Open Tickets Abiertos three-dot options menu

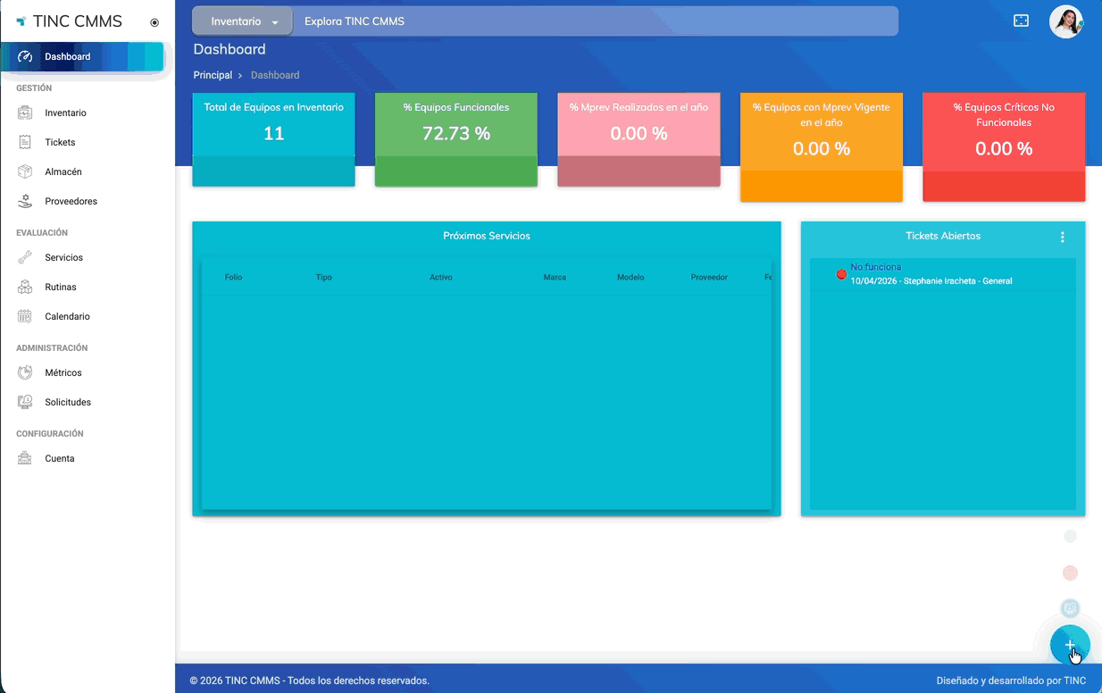(1062, 238)
